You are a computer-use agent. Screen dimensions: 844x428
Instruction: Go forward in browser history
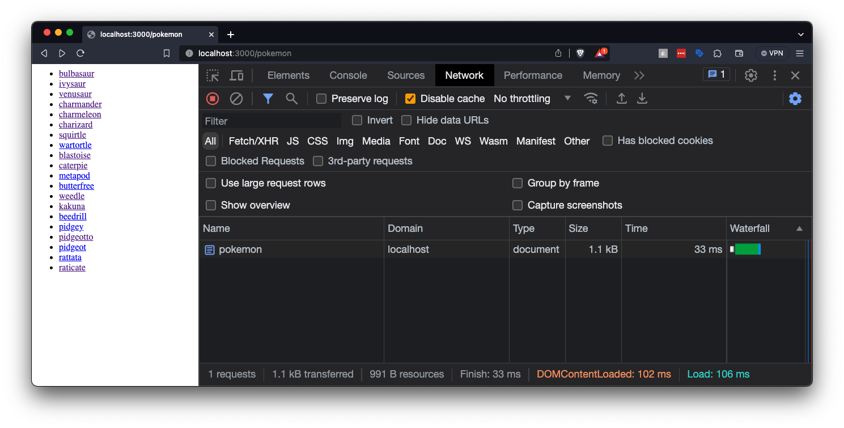(62, 53)
